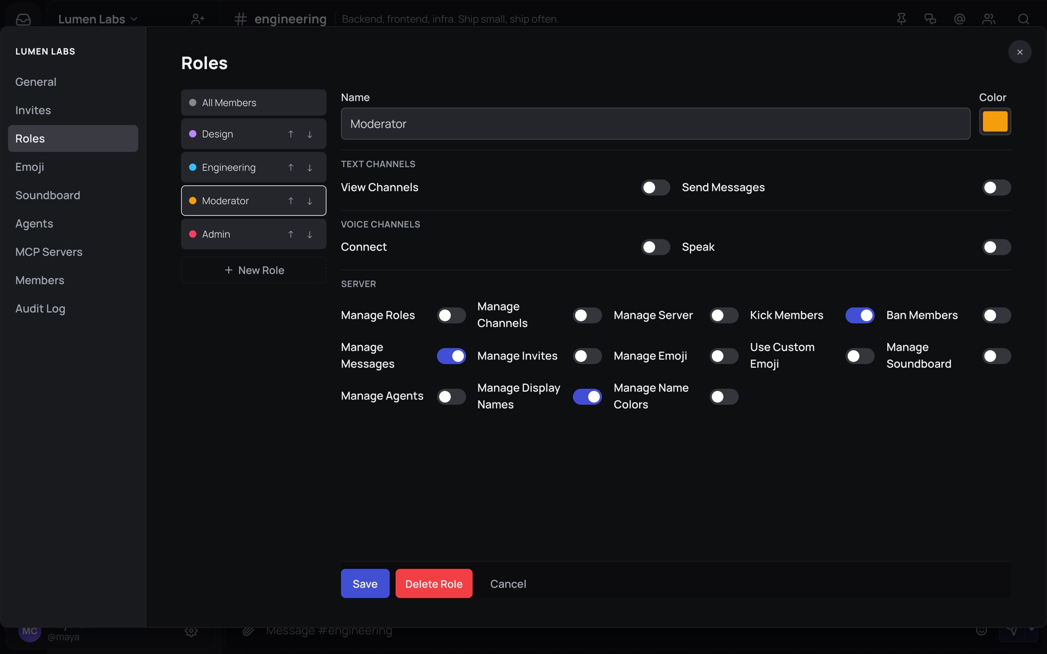
Task: Show member list icon
Action: (989, 19)
